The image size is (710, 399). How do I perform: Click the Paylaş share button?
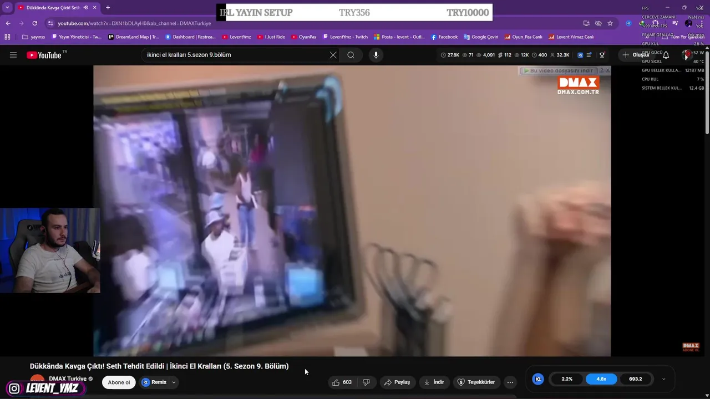(x=397, y=382)
